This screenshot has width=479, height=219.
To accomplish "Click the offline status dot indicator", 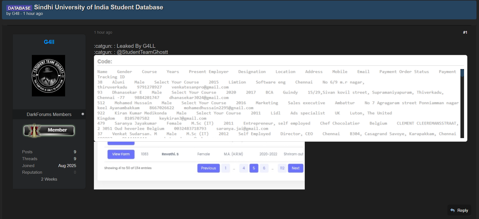I will tap(83, 114).
